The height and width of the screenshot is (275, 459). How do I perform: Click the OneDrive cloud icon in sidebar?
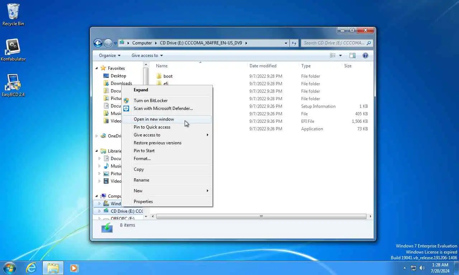pos(103,136)
